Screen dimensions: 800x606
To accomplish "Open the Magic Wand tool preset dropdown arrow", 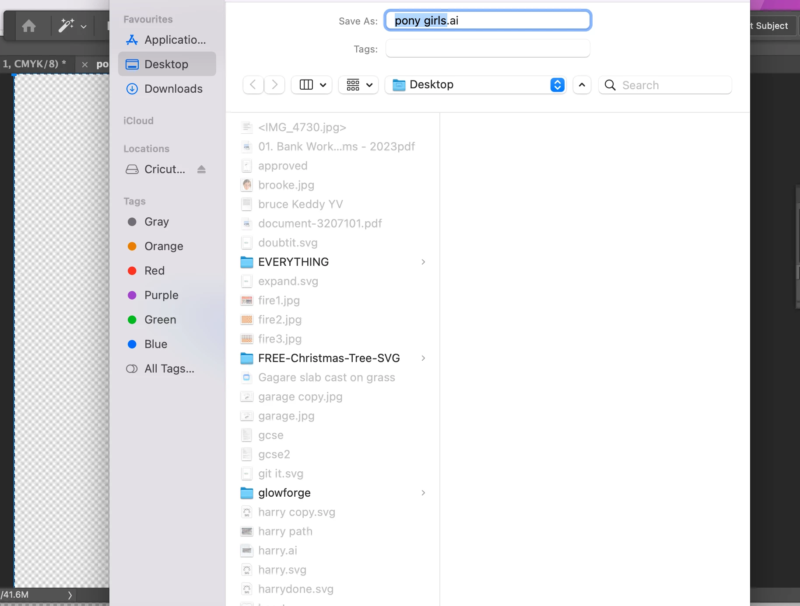I will 84,27.
